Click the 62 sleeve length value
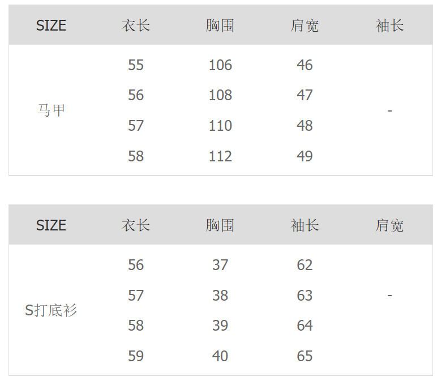Image resolution: width=437 pixels, height=385 pixels. [x=305, y=265]
